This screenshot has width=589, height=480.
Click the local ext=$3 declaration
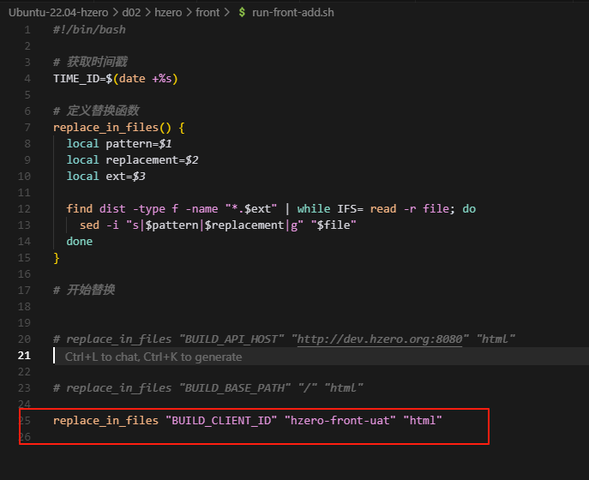(x=105, y=177)
